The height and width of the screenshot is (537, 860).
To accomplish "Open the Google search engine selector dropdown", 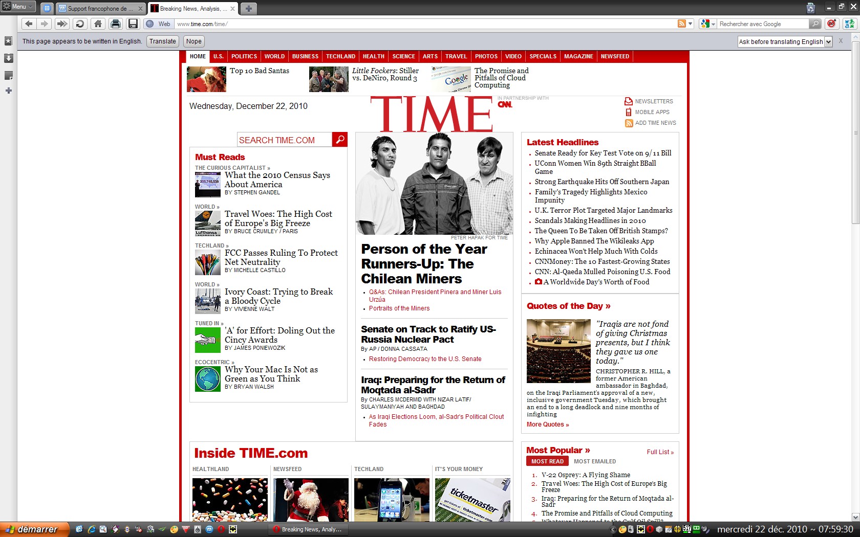I will click(708, 24).
